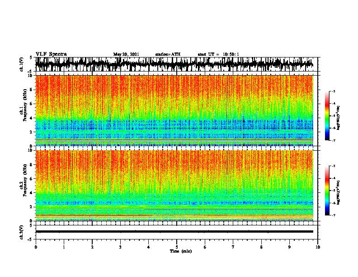This screenshot has width=358, height=277.
Task: Click time axis tick label "1"
Action: [x=64, y=247]
